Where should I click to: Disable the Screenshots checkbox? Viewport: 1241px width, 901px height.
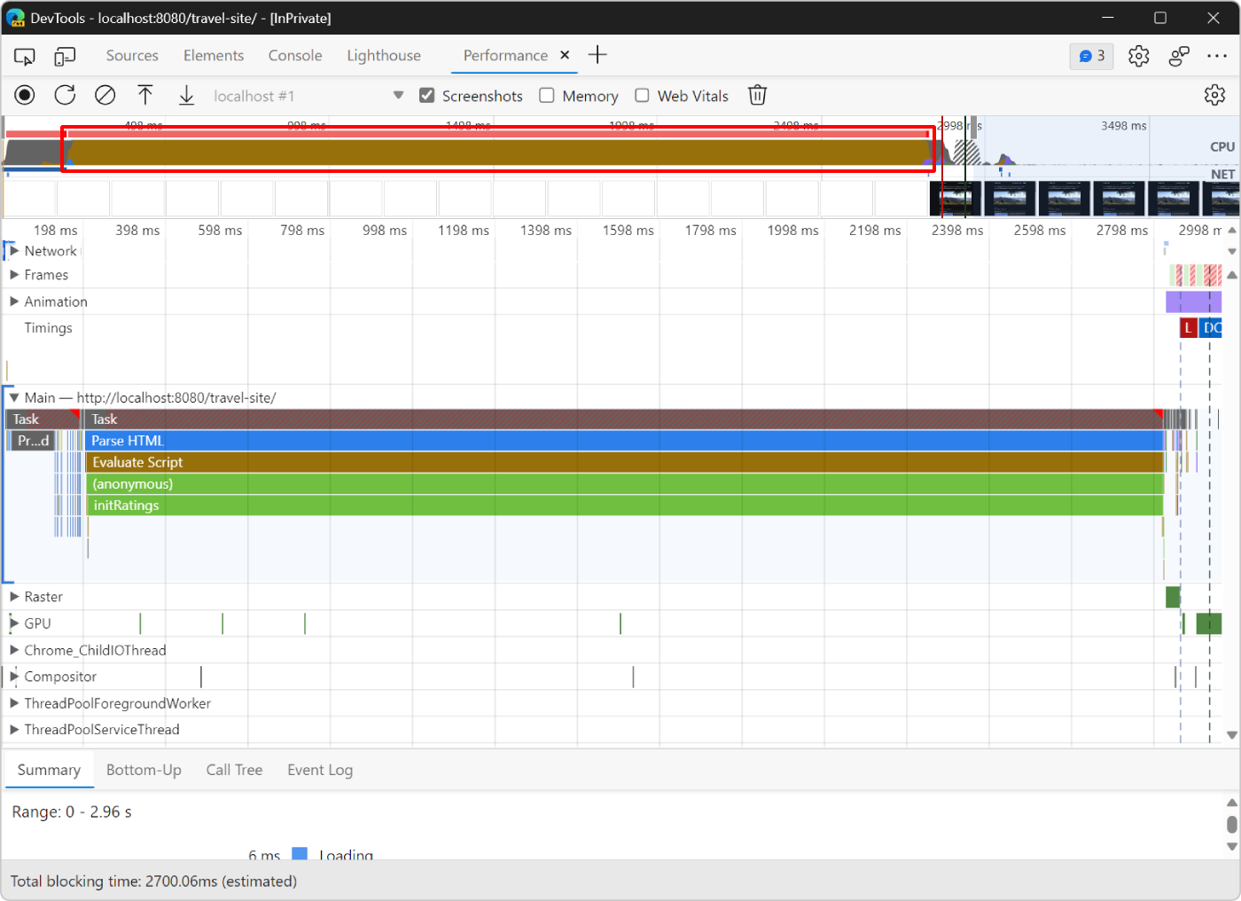(x=426, y=95)
